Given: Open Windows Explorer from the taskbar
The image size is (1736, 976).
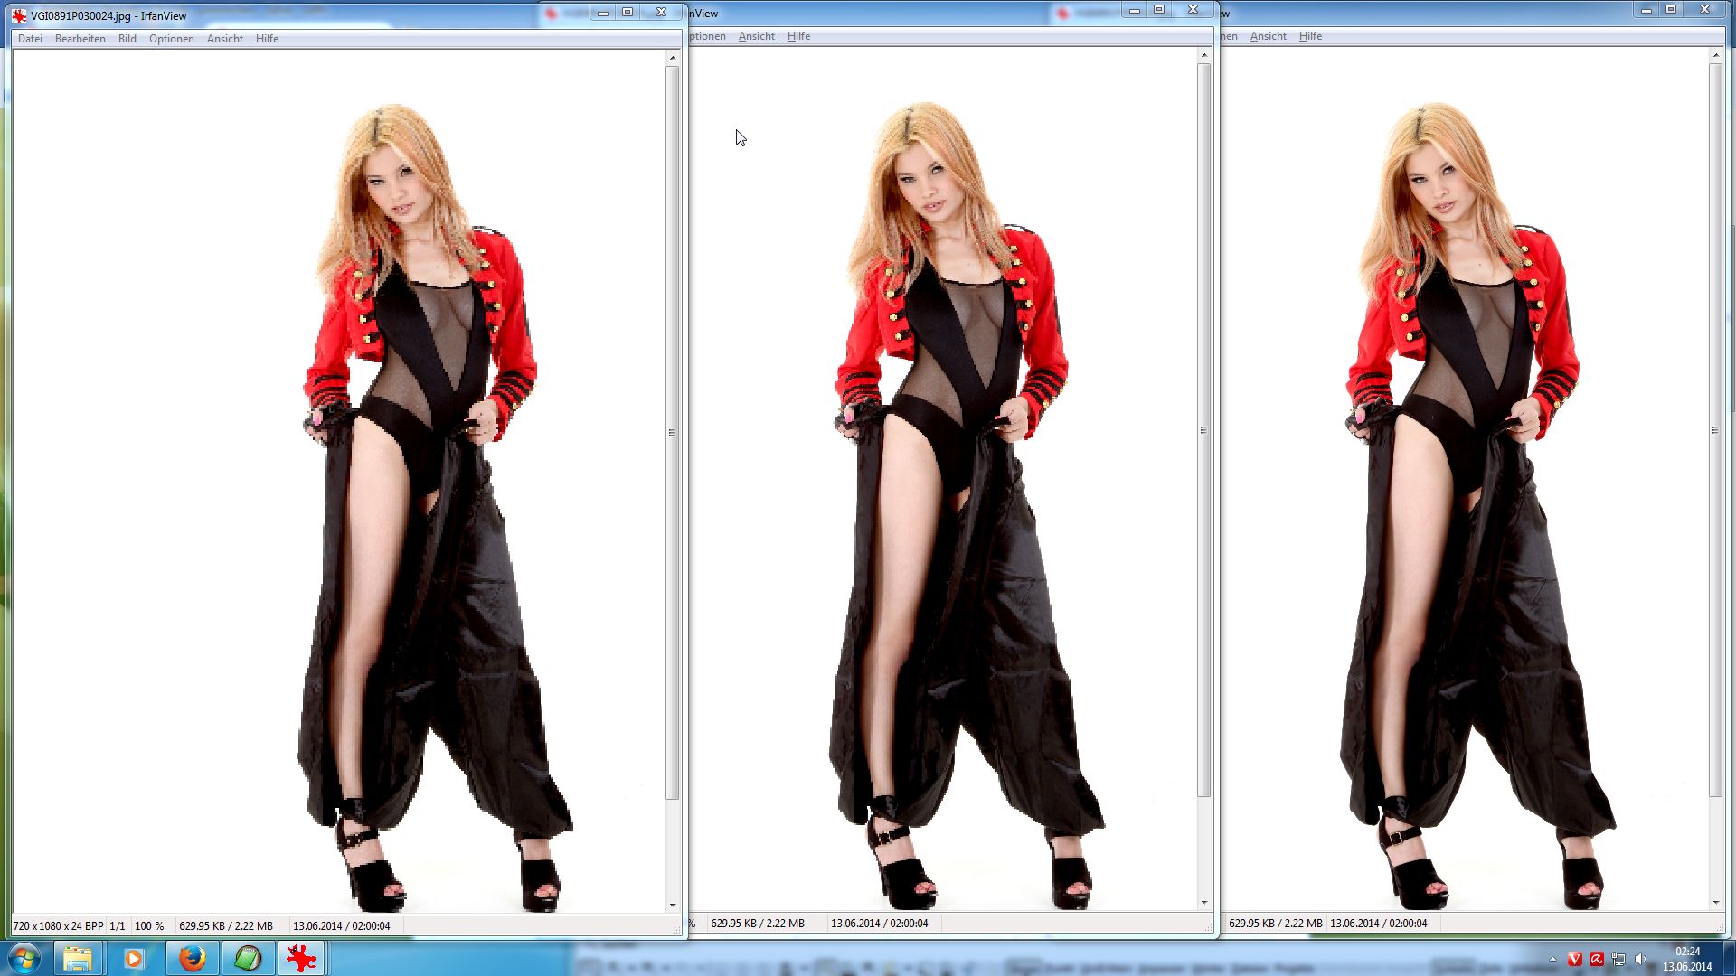Looking at the screenshot, I should coord(78,958).
